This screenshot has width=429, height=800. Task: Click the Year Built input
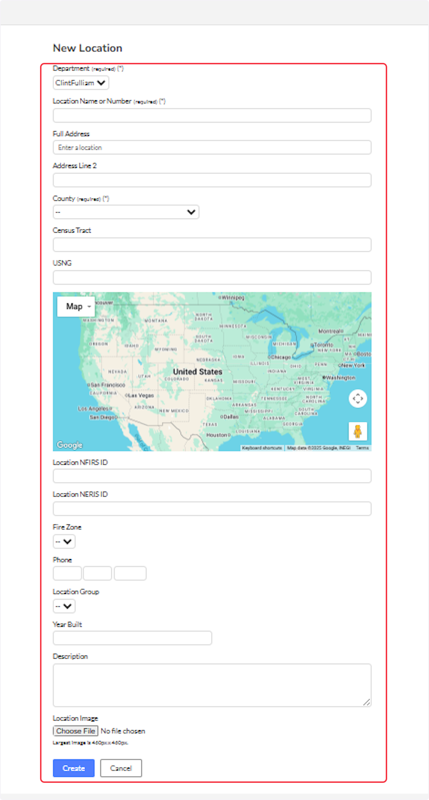132,638
